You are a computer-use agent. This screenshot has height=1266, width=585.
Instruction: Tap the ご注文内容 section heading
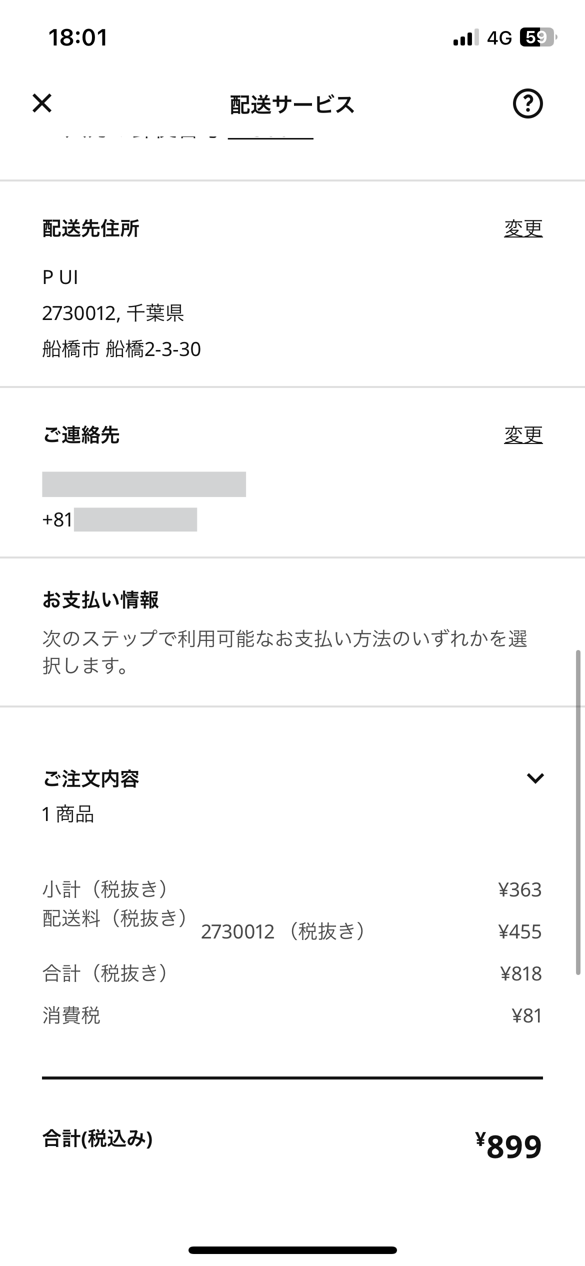[90, 778]
